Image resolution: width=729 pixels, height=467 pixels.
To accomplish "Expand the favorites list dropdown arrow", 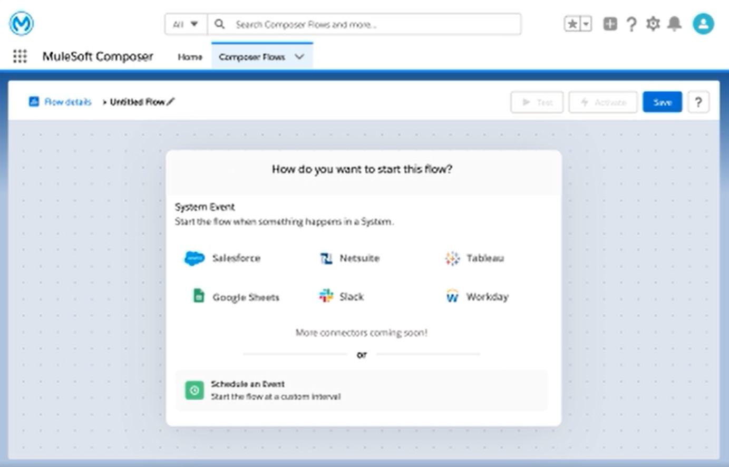I will (x=586, y=24).
